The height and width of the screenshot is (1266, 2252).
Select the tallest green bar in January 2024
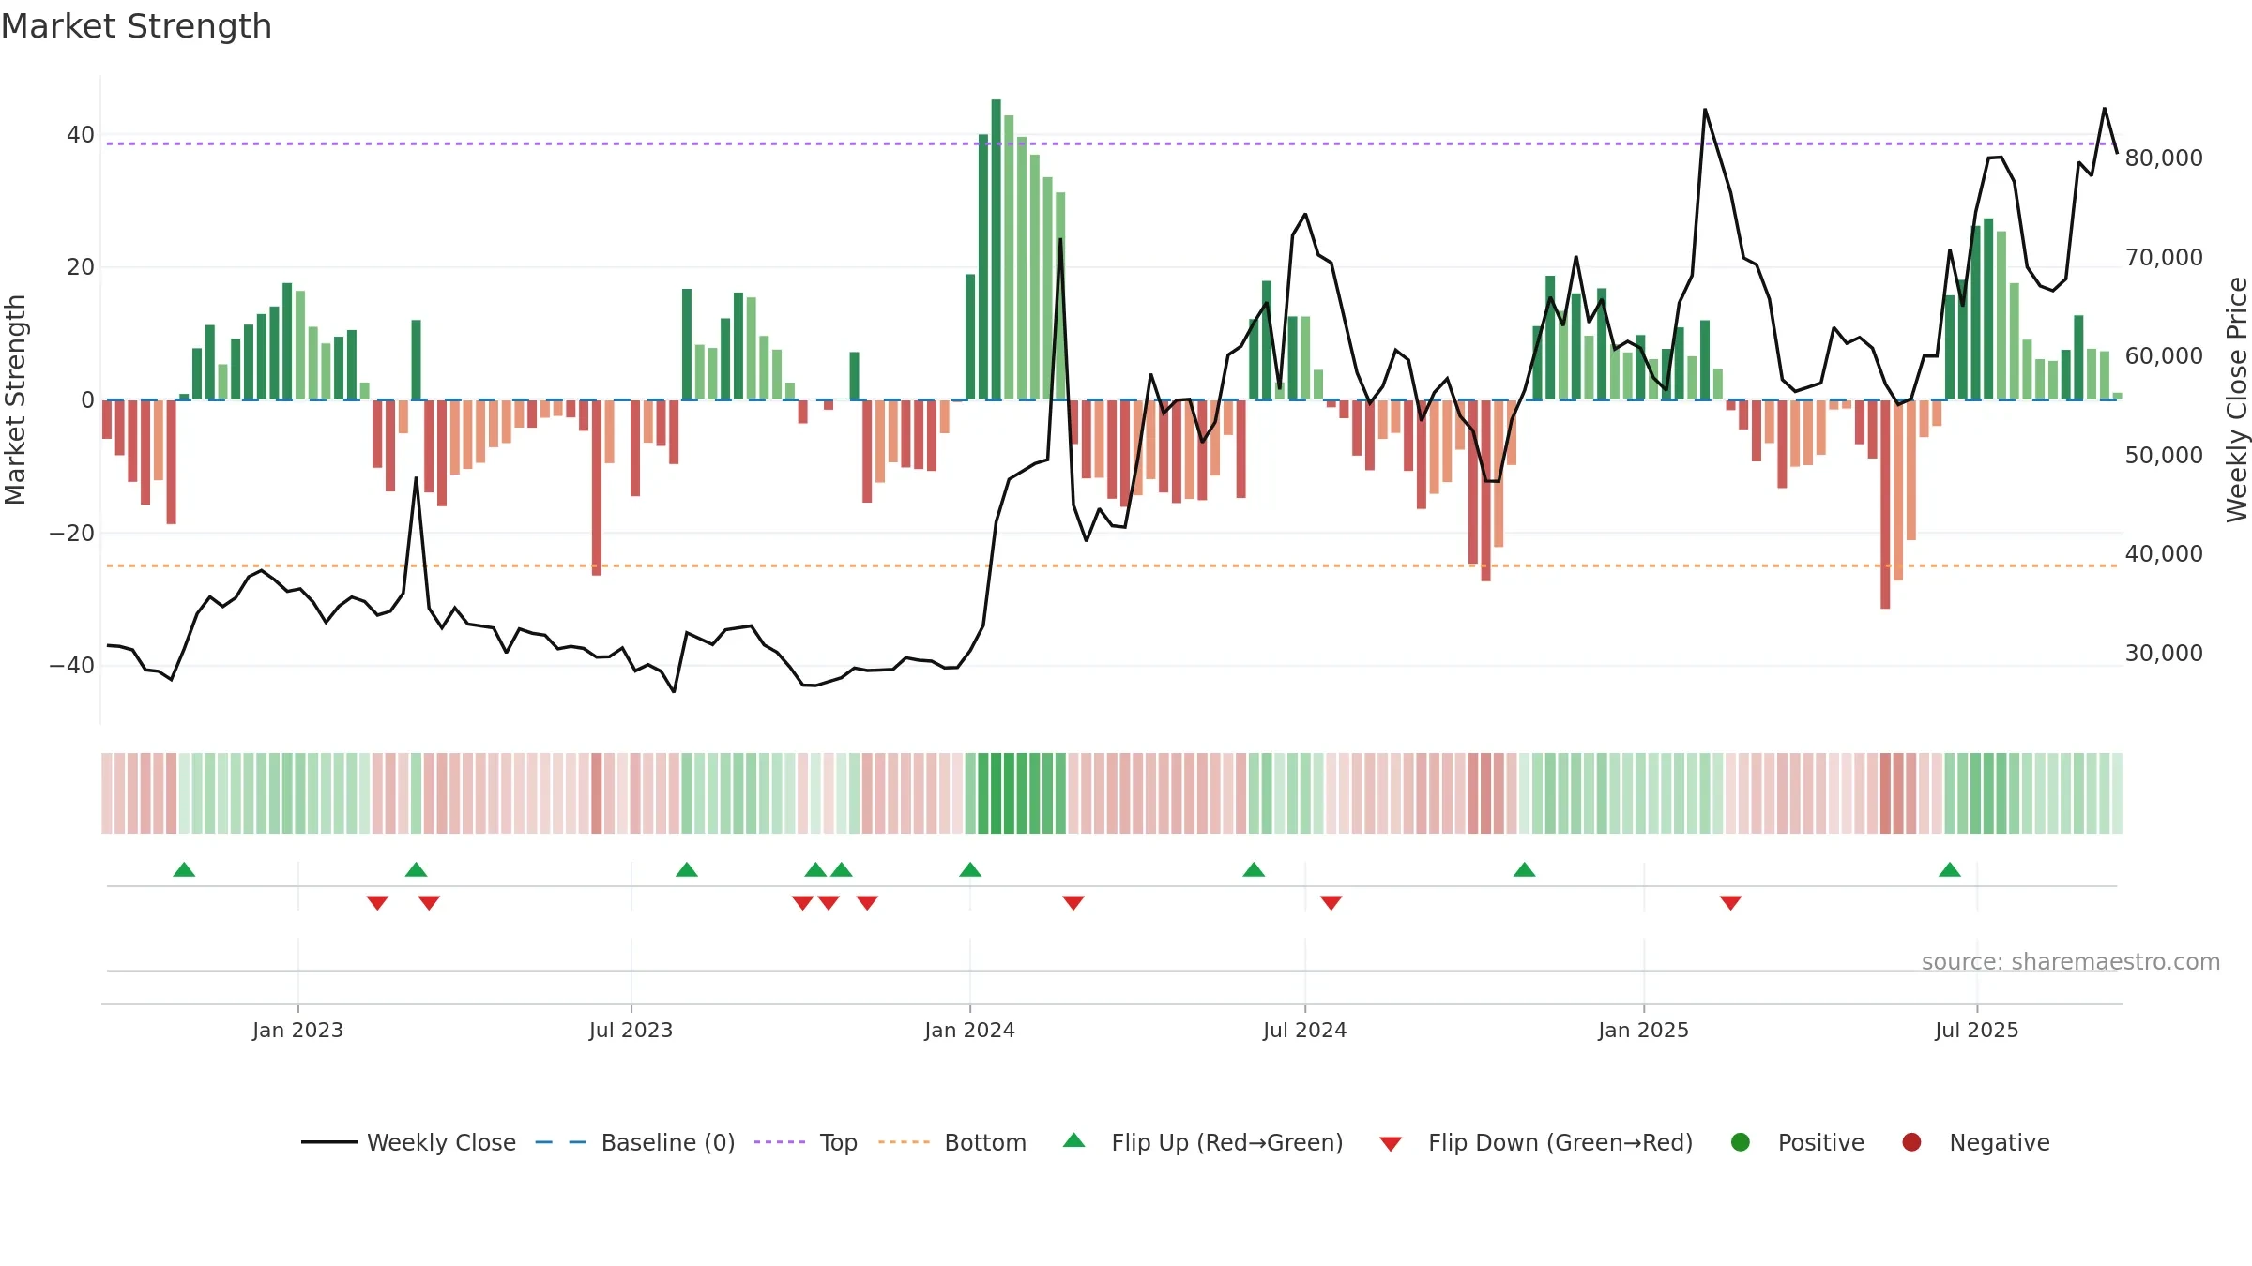996,249
